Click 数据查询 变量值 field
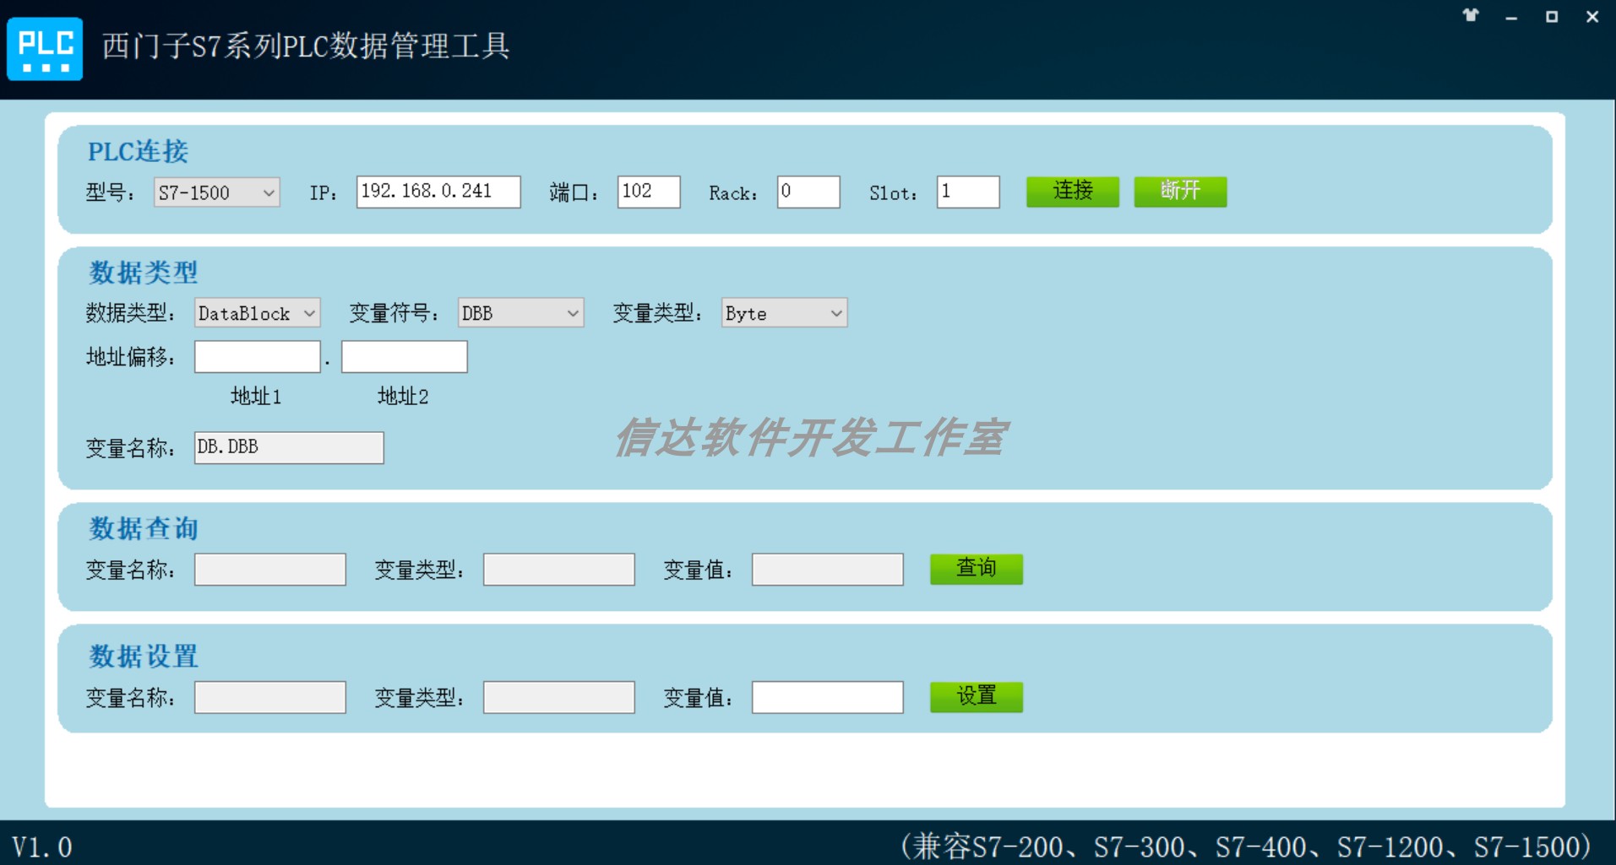This screenshot has height=865, width=1616. coord(828,569)
